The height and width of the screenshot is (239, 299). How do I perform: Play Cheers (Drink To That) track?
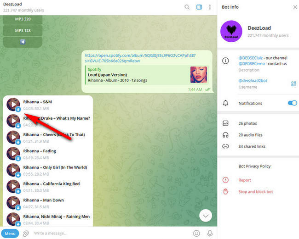13,137
